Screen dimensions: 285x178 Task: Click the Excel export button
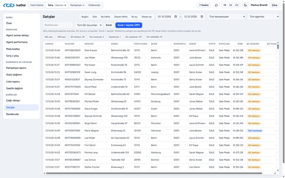[109, 25]
